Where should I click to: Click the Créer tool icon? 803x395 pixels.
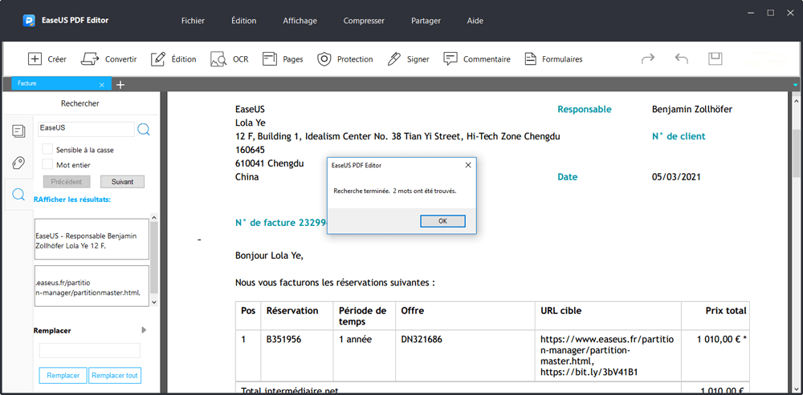[x=35, y=58]
